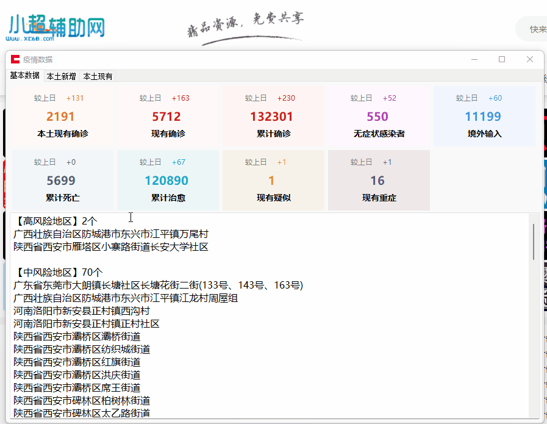Click the 无症状感染者 statistics card
547x424 pixels.
378,116
